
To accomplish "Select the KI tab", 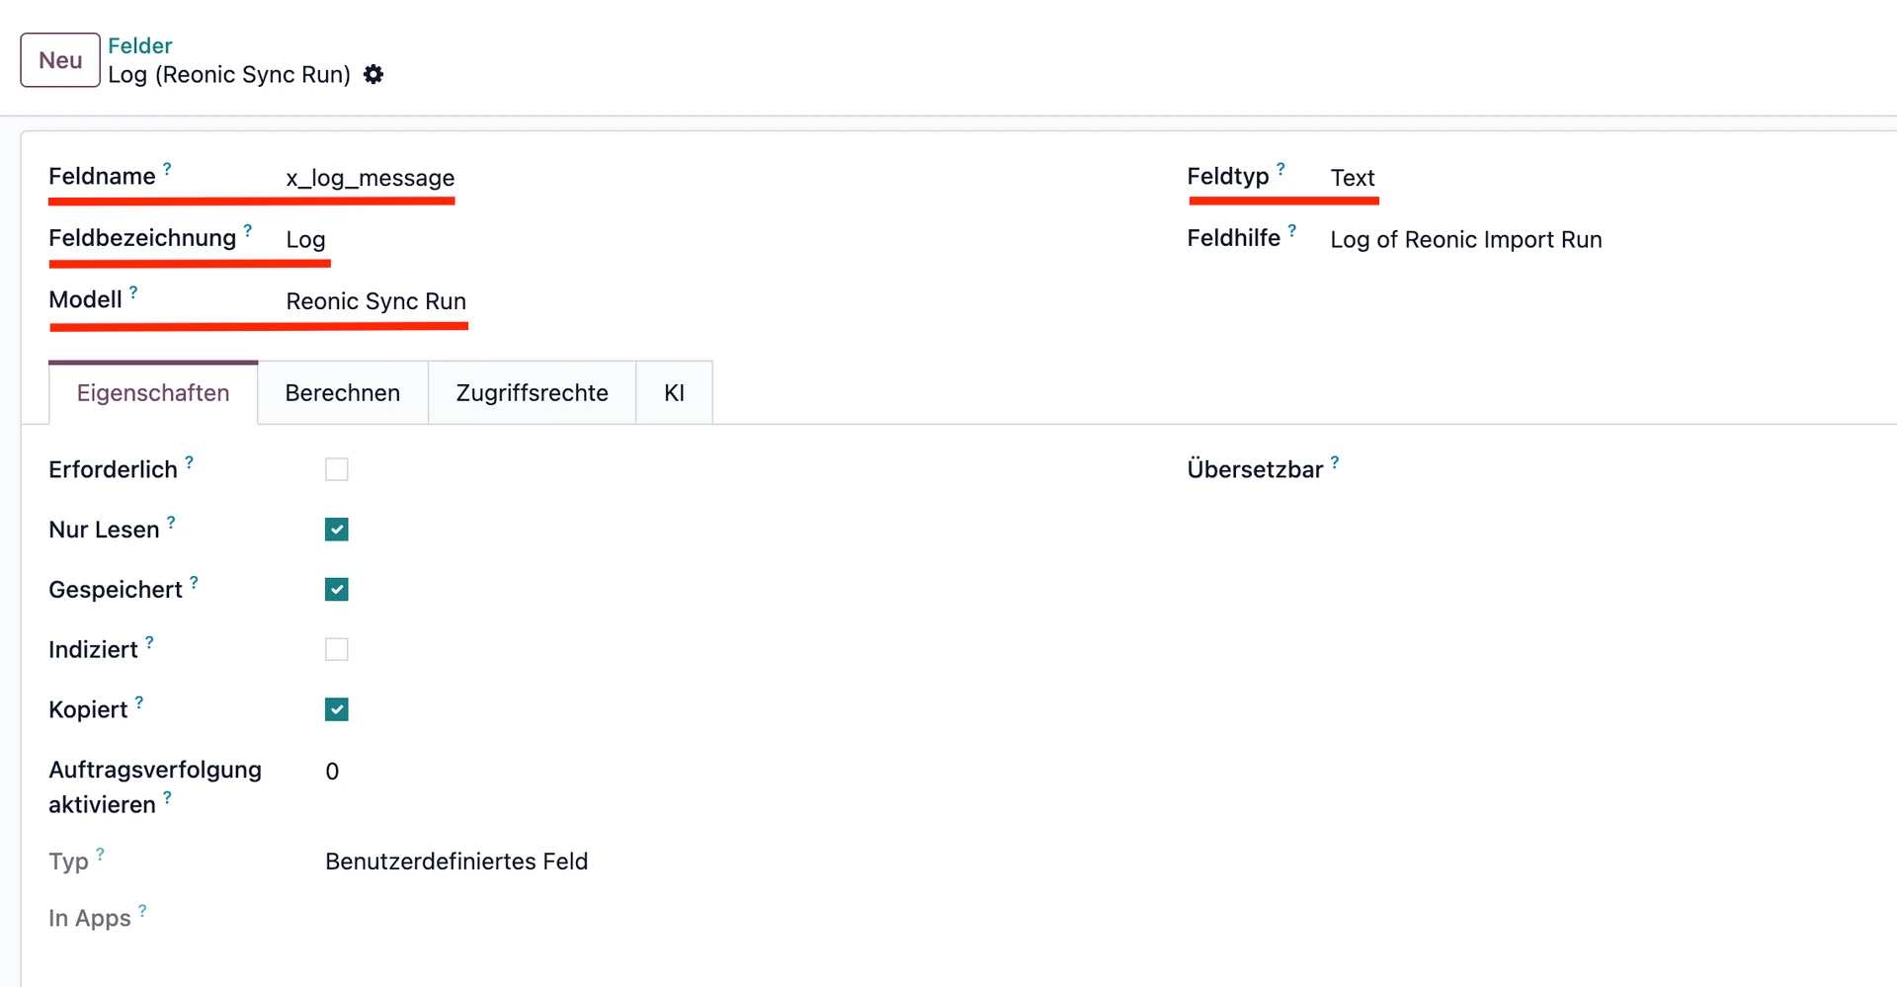I will (x=674, y=393).
